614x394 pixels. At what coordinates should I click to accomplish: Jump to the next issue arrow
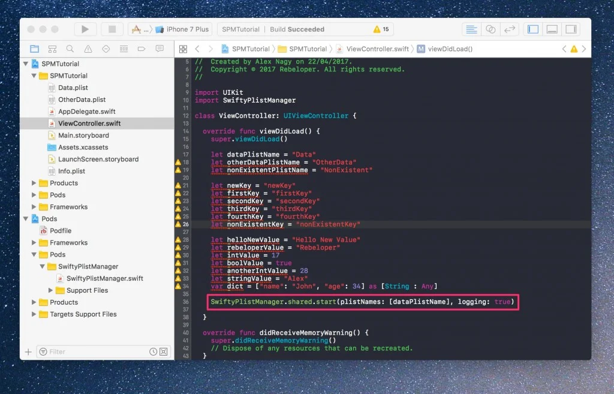click(584, 49)
